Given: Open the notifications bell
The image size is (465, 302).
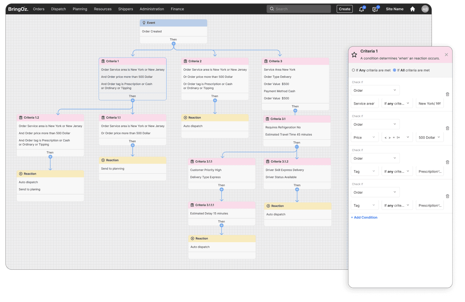Looking at the screenshot, I should coord(361,9).
